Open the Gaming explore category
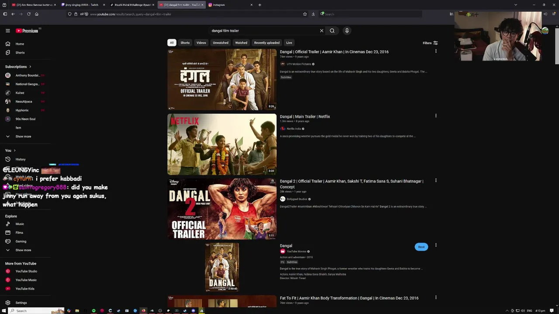Image resolution: width=559 pixels, height=314 pixels. (21, 241)
